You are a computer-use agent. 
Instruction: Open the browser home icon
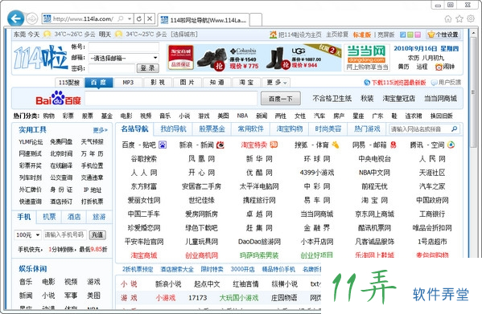coord(448,19)
